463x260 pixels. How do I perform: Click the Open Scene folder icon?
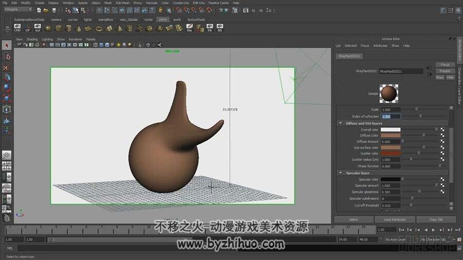coord(46,10)
